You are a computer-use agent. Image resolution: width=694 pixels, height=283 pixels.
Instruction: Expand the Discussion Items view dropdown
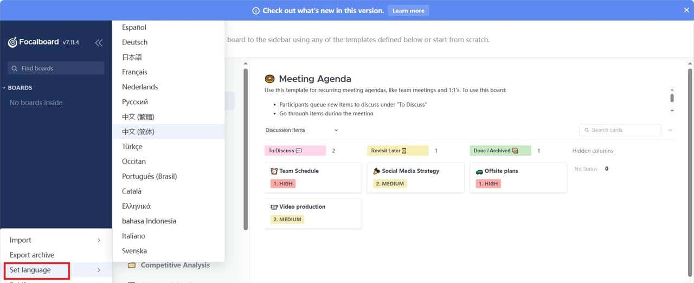(x=336, y=130)
